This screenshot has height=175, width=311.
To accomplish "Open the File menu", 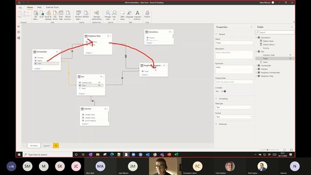I will point(20,8).
